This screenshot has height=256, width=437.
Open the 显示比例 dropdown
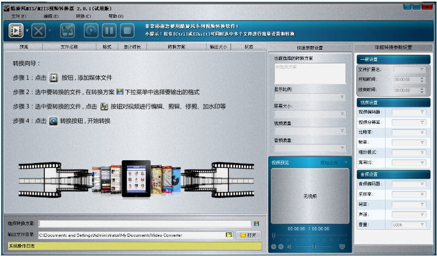pyautogui.click(x=310, y=97)
